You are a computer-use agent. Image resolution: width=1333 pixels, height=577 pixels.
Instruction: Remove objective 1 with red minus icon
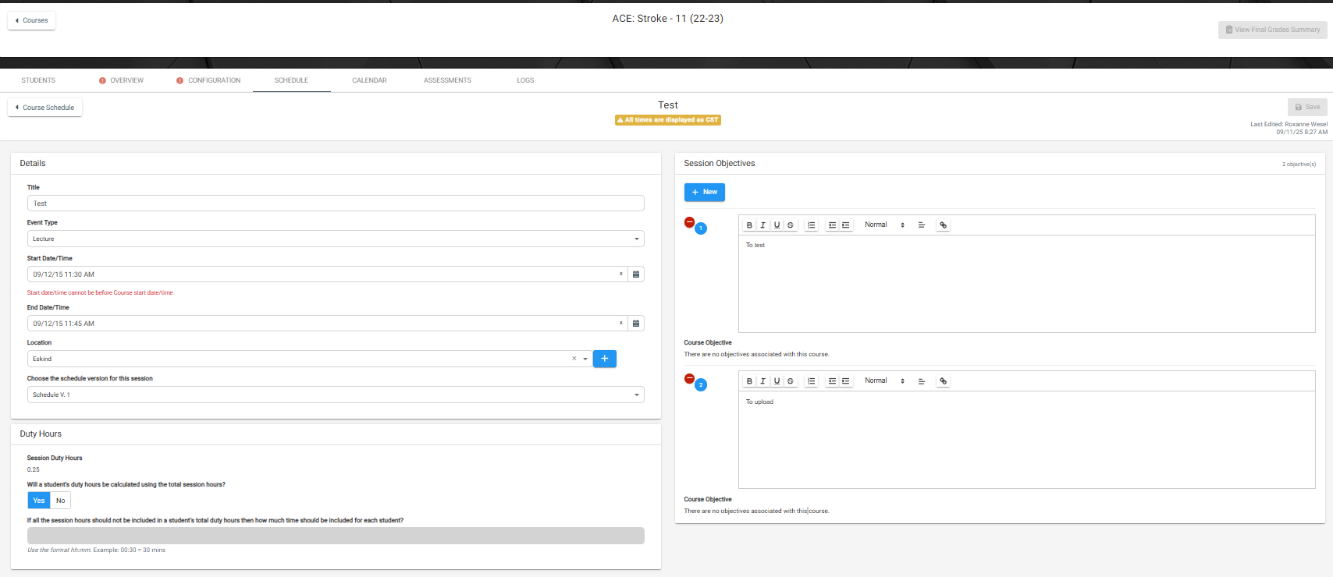click(689, 222)
